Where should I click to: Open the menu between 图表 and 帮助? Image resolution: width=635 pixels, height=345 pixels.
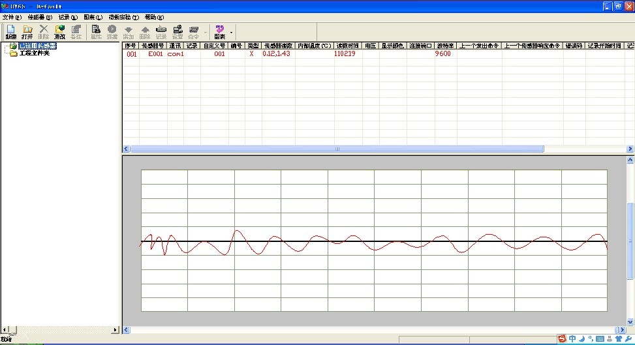(x=123, y=17)
